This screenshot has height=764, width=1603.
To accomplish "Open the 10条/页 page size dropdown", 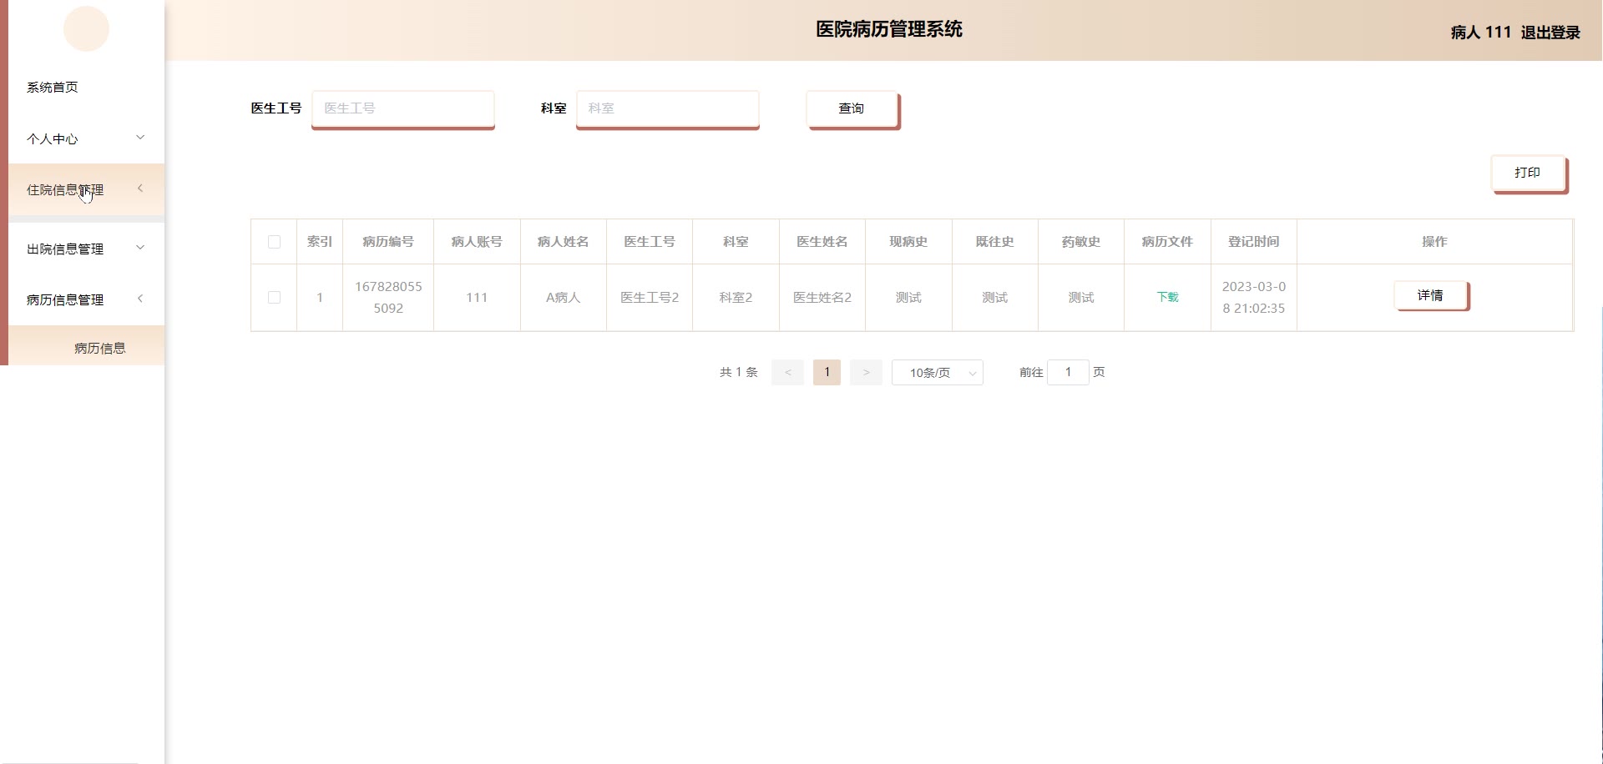I will 937,372.
